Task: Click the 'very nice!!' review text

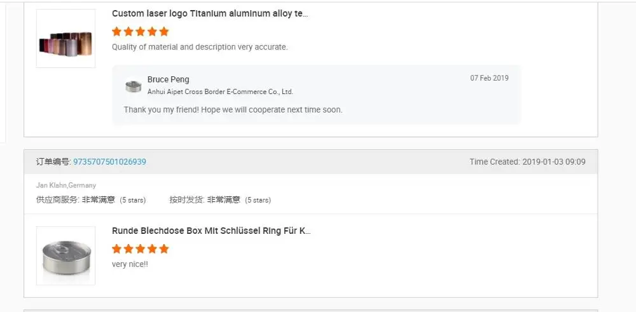Action: (130, 264)
